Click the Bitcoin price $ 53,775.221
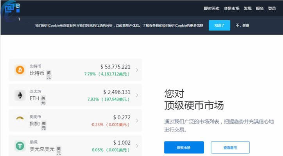 (115, 67)
